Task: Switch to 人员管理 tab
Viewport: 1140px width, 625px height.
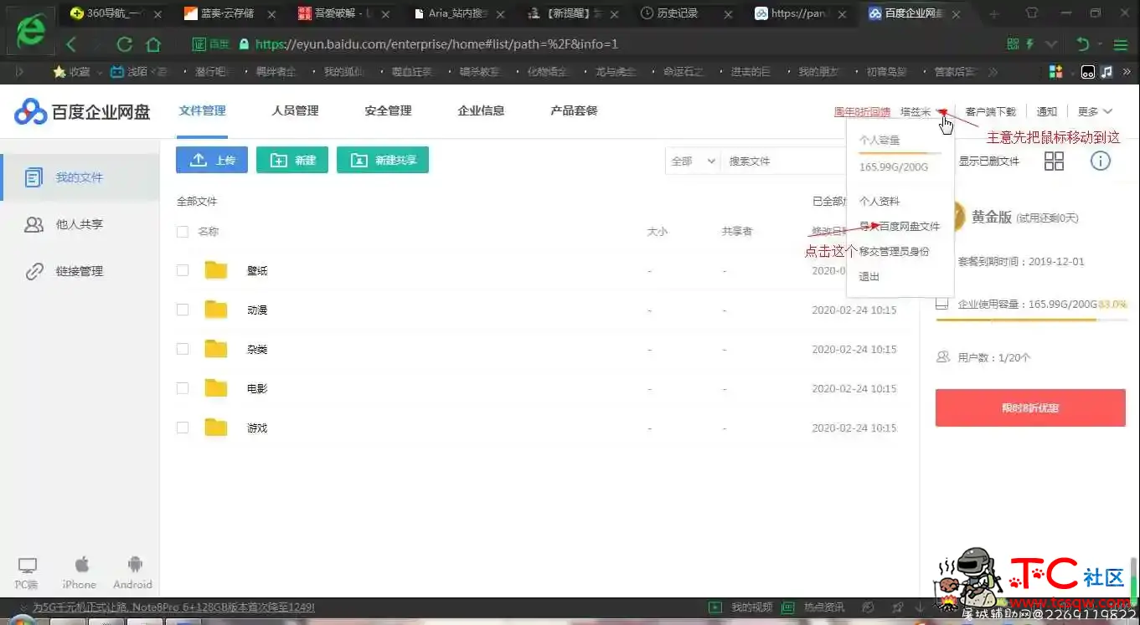Action: [296, 110]
